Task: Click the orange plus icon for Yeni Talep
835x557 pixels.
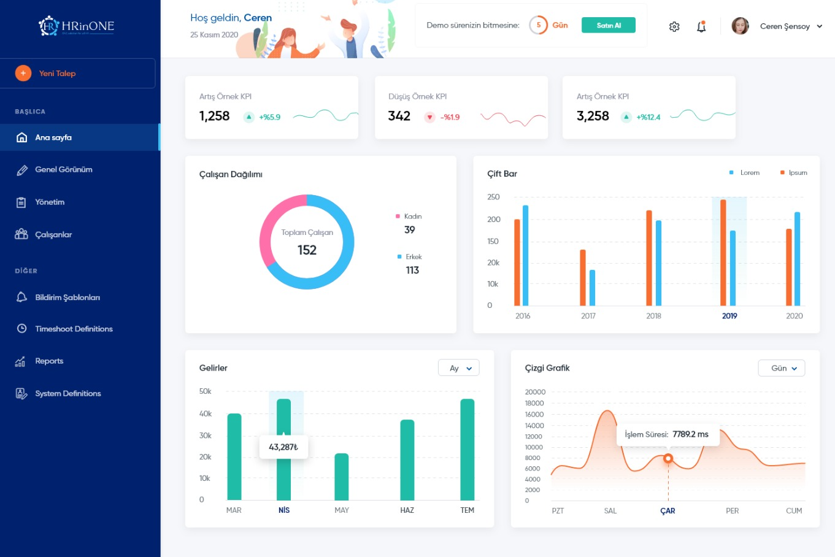Action: point(23,73)
